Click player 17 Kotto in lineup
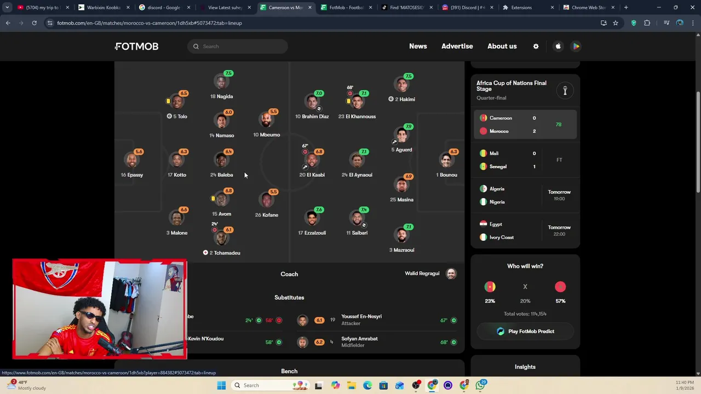This screenshot has width=701, height=394. (177, 164)
